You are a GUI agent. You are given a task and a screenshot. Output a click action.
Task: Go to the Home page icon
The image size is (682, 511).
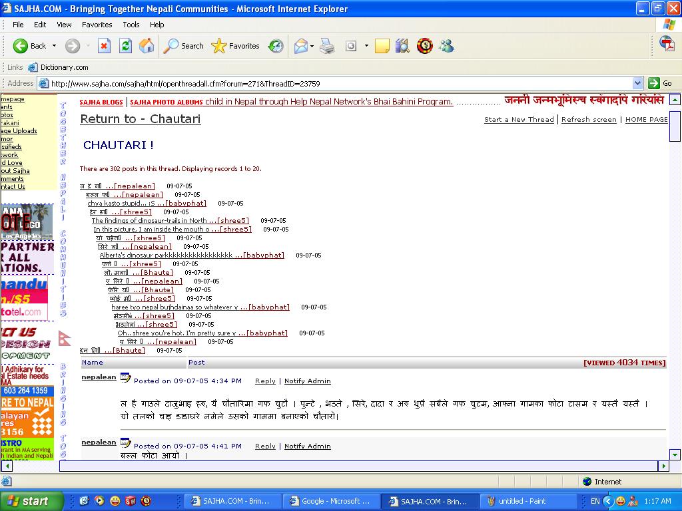147,46
